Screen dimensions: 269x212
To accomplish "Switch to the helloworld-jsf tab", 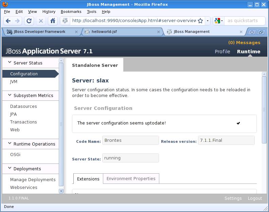I will [x=122, y=32].
